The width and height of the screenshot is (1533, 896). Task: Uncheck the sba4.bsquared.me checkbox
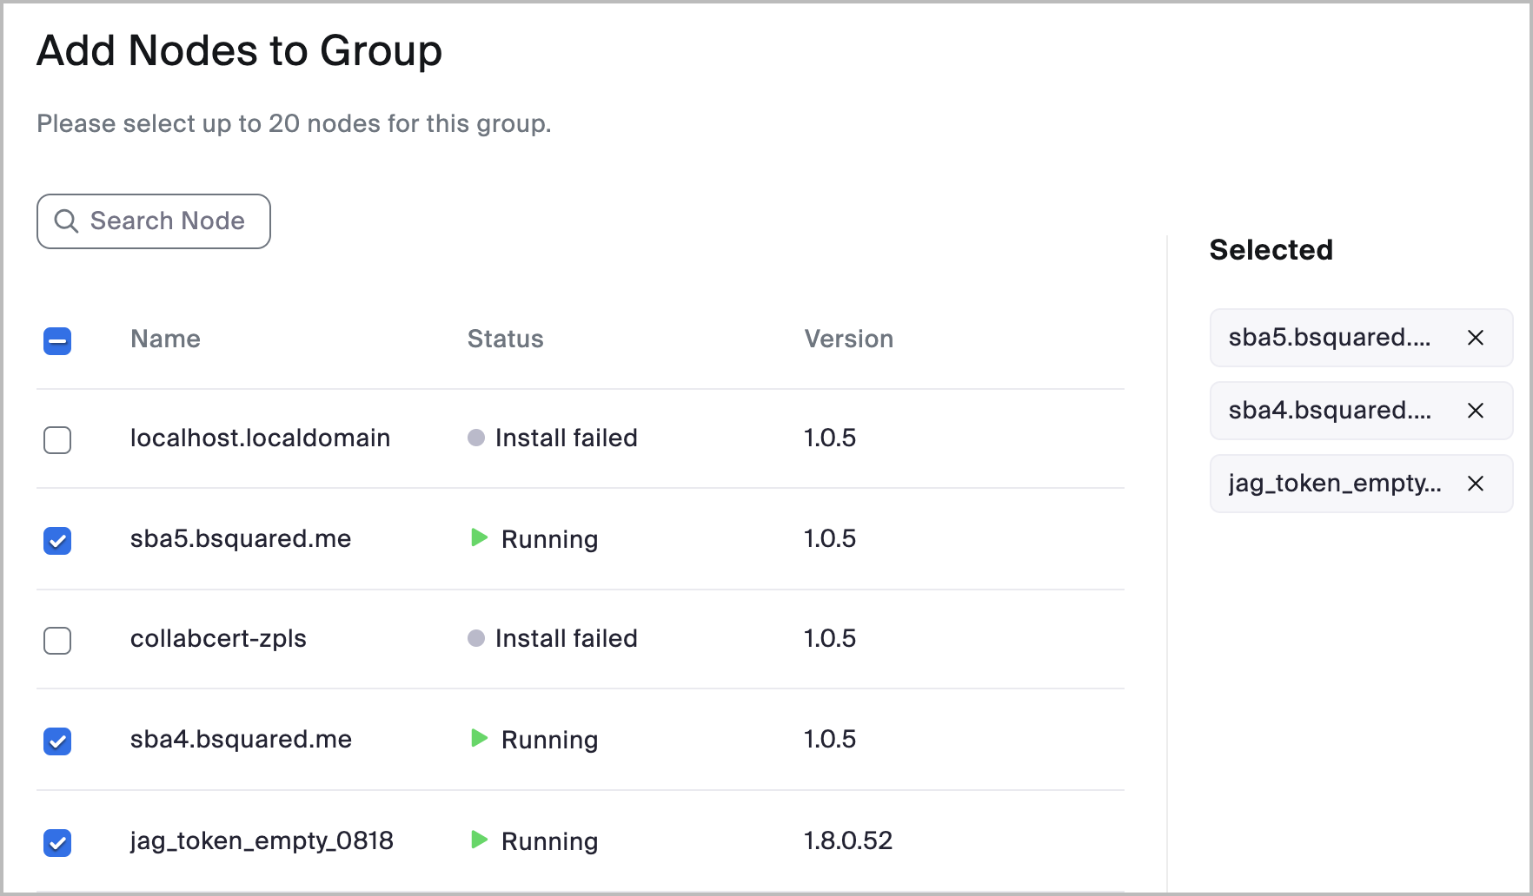coord(57,741)
